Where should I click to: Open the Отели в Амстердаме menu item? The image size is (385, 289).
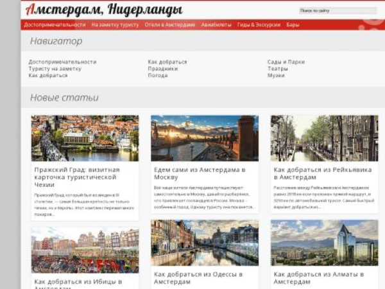point(170,25)
